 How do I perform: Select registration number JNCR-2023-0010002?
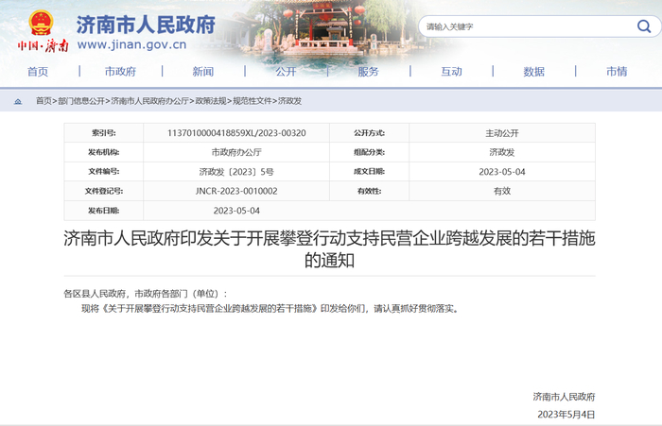[x=236, y=191]
